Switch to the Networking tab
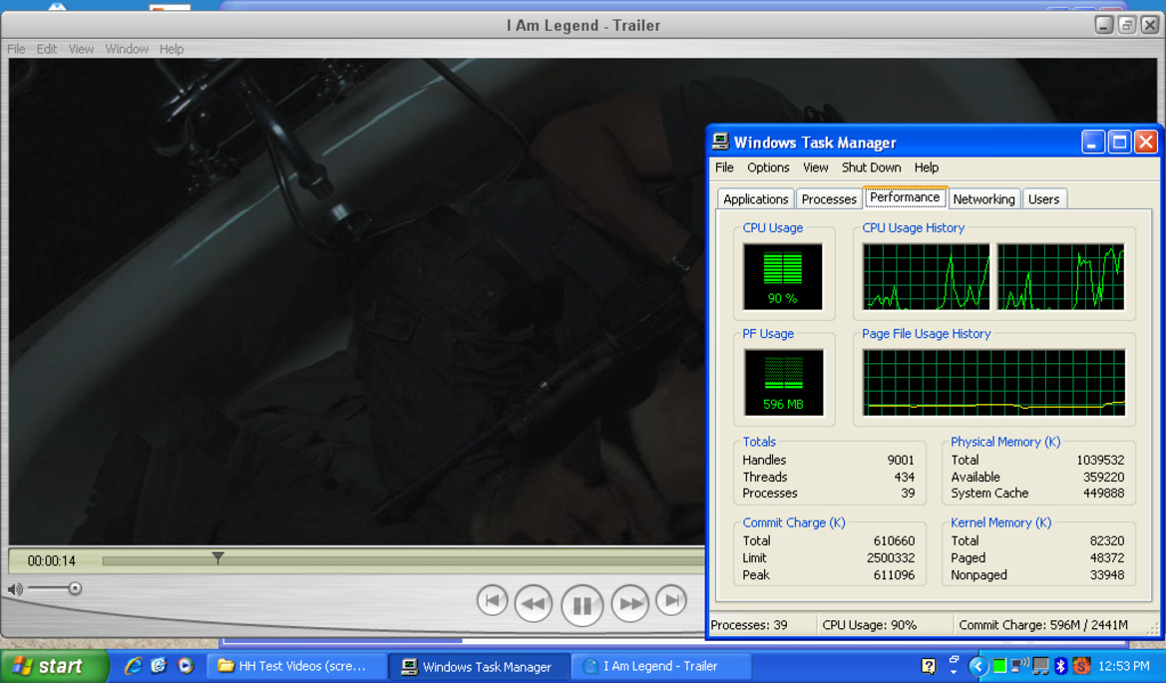Screen dimensions: 1166x683 pyautogui.click(x=983, y=199)
